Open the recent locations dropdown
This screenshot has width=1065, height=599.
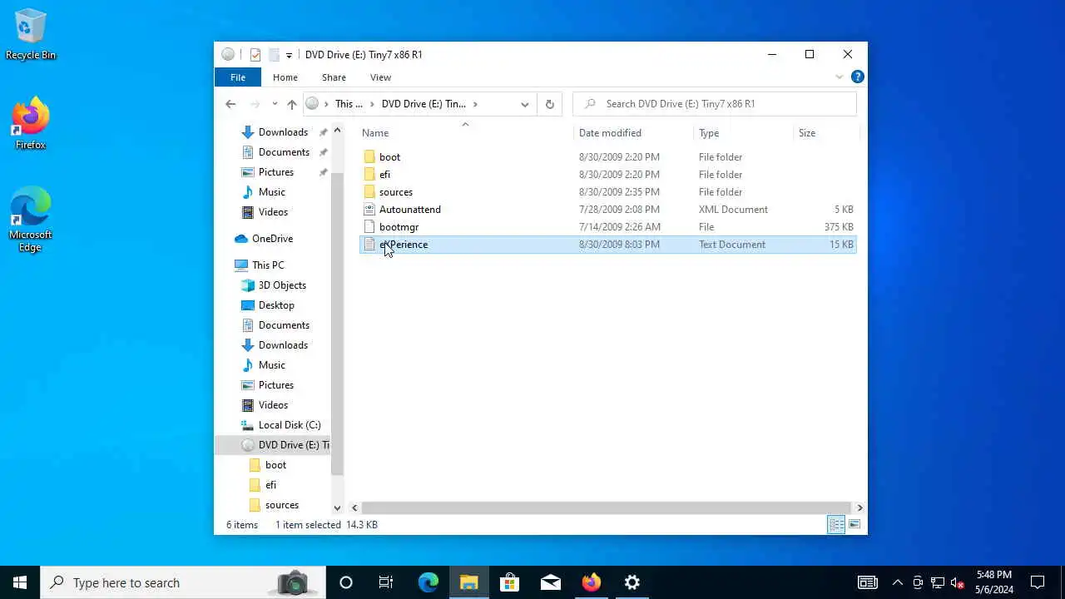pos(275,104)
